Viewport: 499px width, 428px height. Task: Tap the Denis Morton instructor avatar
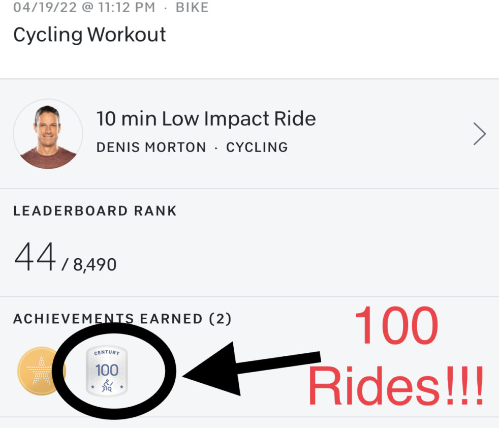coord(47,133)
